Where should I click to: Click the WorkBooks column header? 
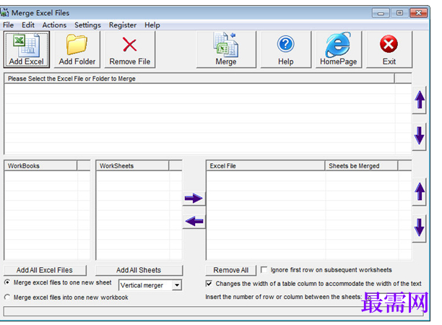click(40, 165)
